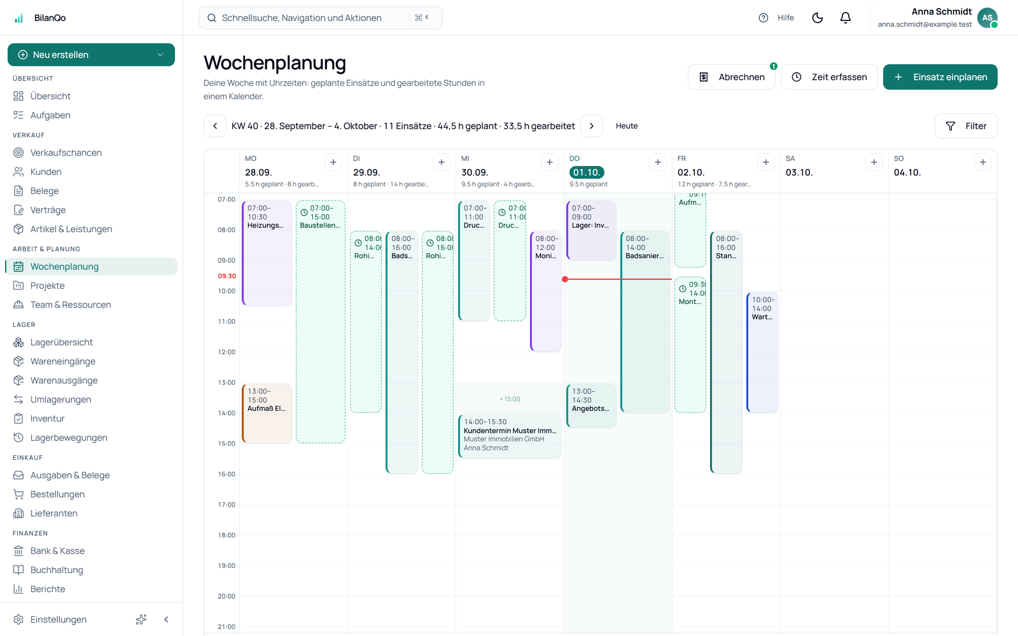Add an entry on Sunday 04.10.
Screen dimensions: 1018x636
(983, 162)
